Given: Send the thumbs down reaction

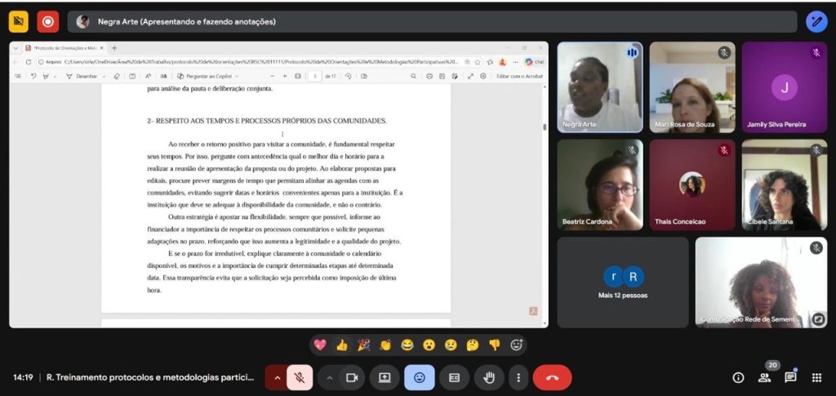Looking at the screenshot, I should [494, 345].
